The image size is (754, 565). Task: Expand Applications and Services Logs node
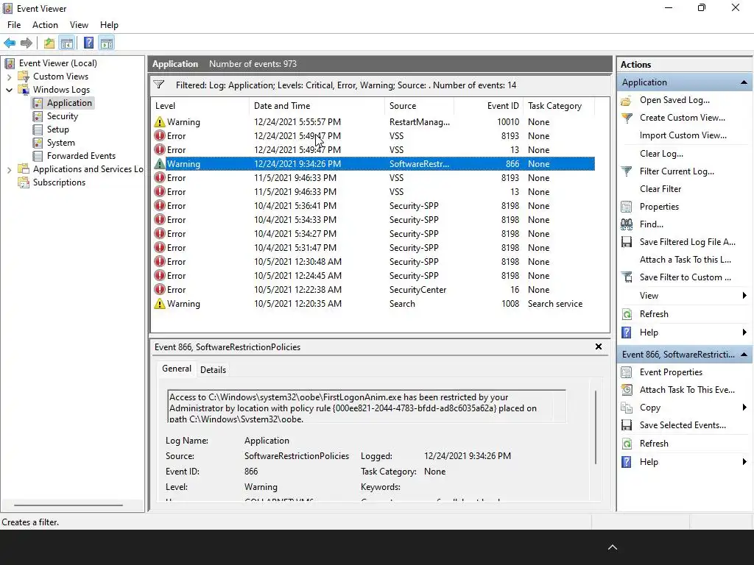(9, 169)
